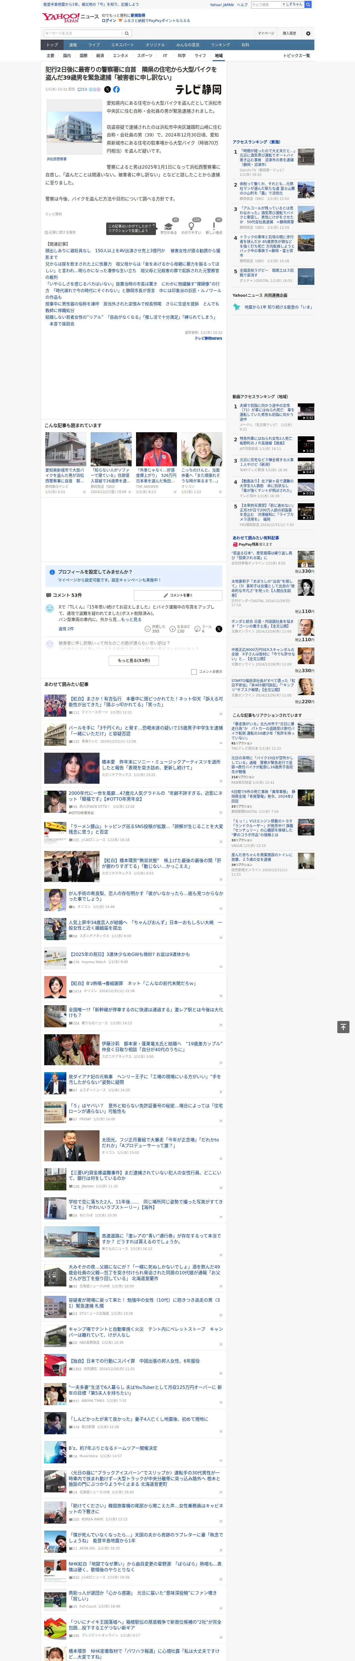
Task: Focus the news keyword search field
Action: coord(83,33)
